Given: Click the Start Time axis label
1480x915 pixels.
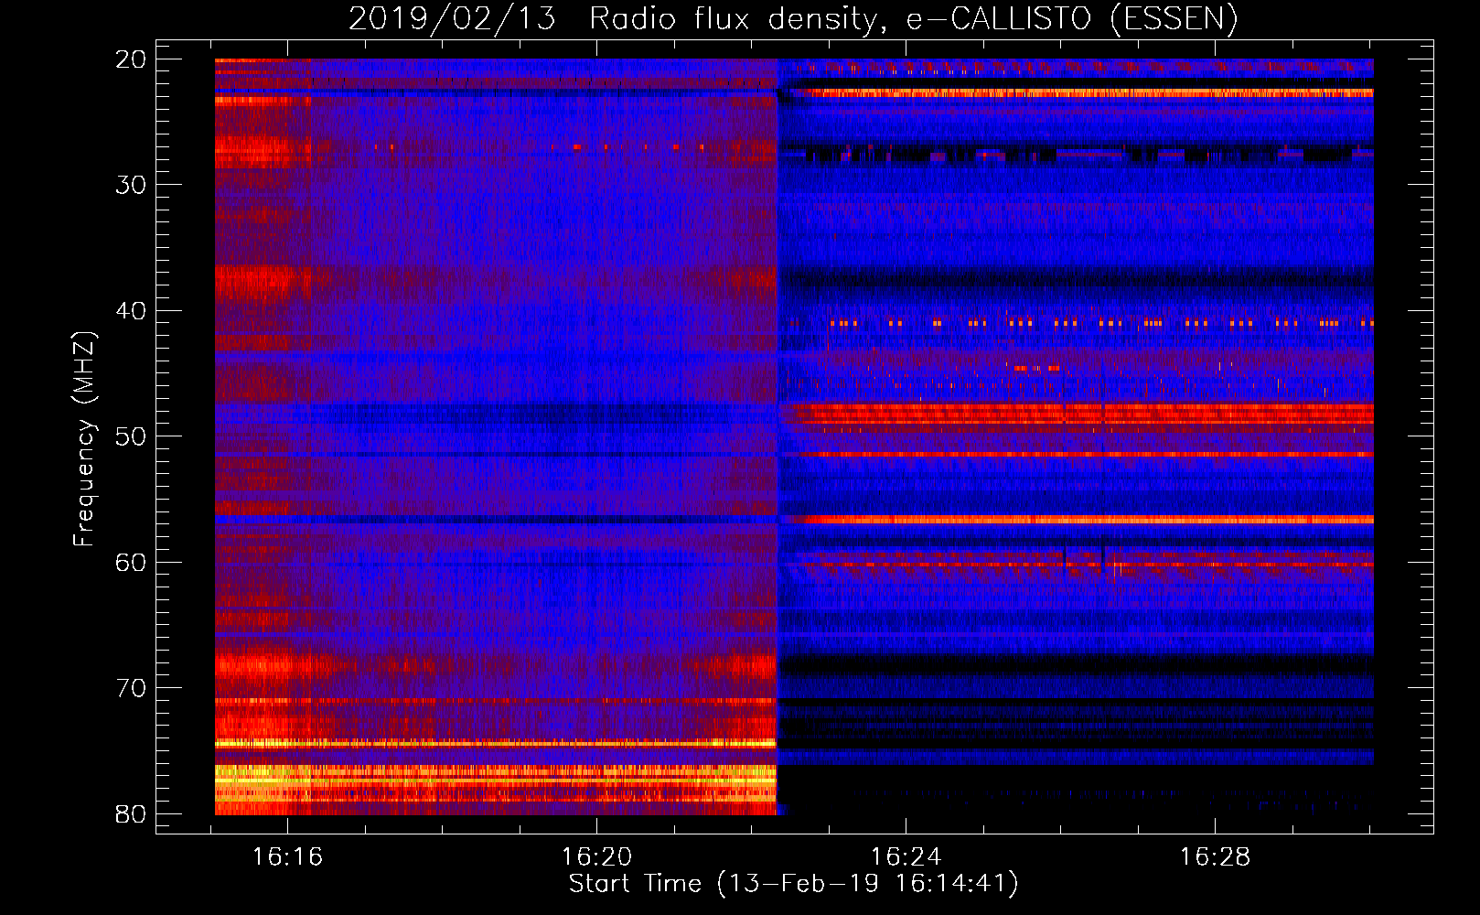Looking at the screenshot, I should tap(793, 884).
